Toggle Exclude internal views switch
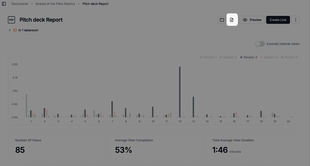This screenshot has height=166, width=310. pyautogui.click(x=260, y=44)
